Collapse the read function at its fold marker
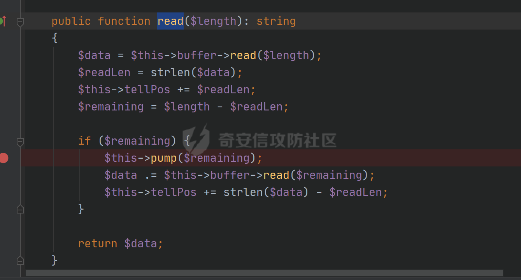Screen dimensions: 521x280 pyautogui.click(x=20, y=22)
